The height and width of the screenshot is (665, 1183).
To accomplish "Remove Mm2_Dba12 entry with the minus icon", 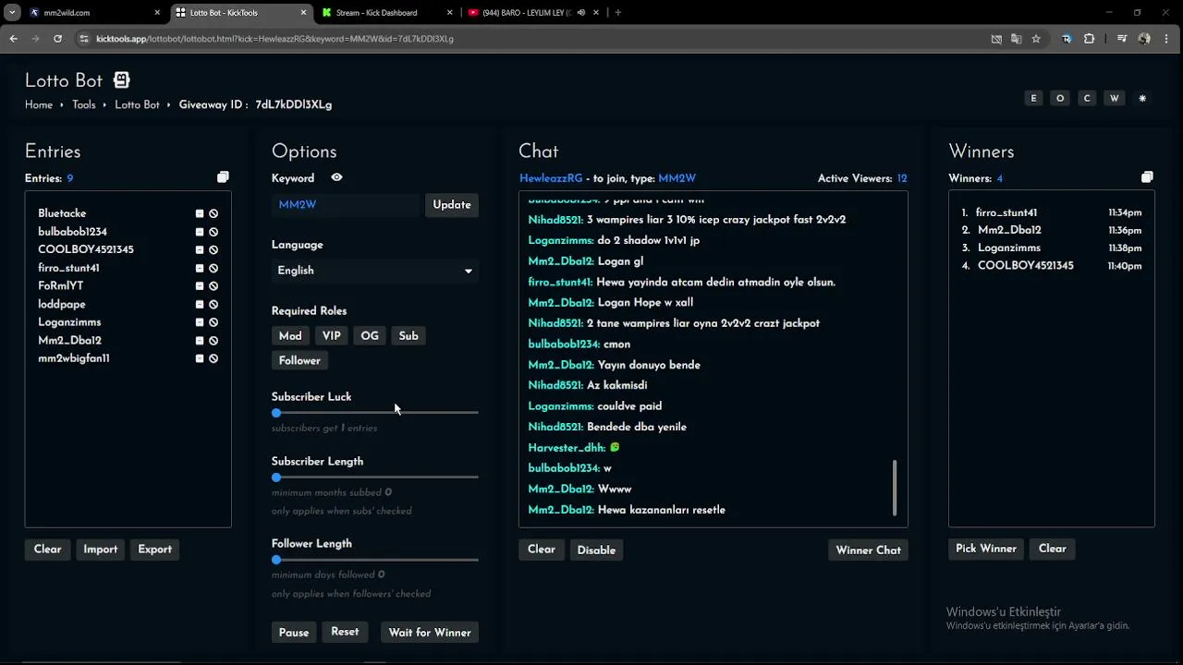I will click(200, 340).
